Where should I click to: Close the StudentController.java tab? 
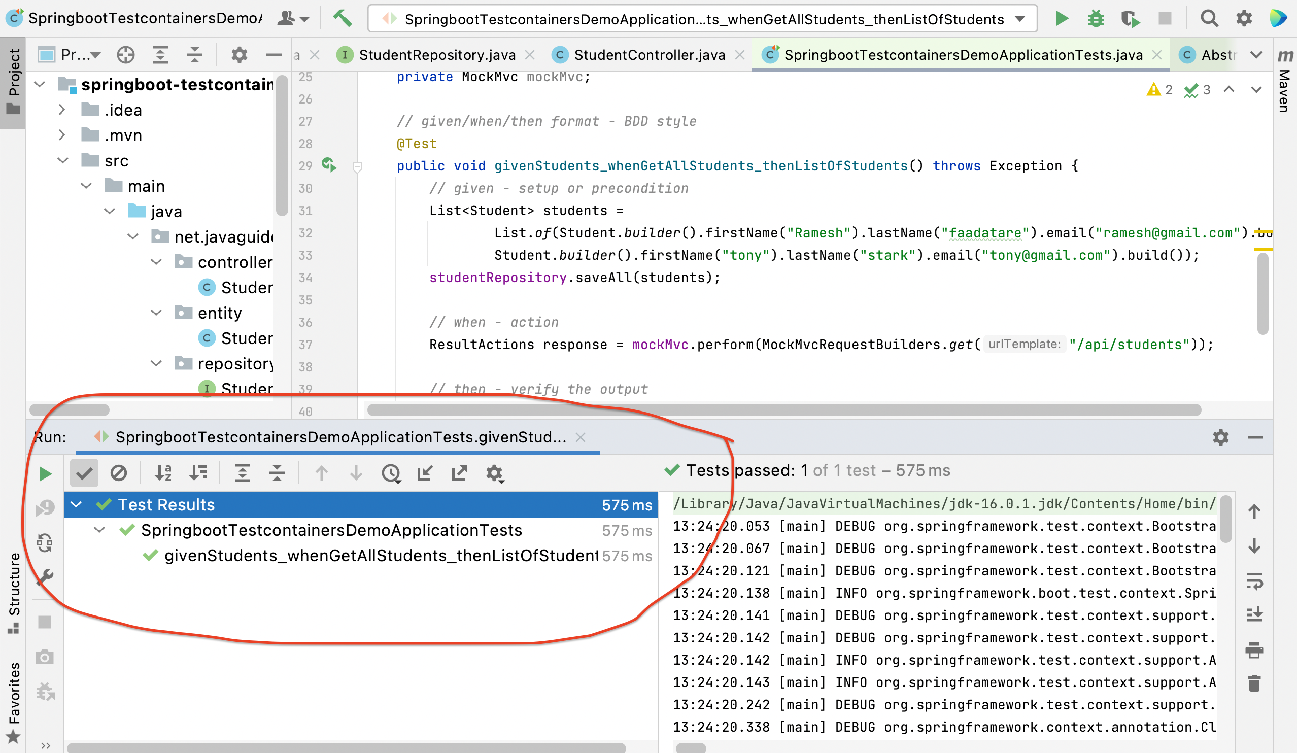point(740,55)
